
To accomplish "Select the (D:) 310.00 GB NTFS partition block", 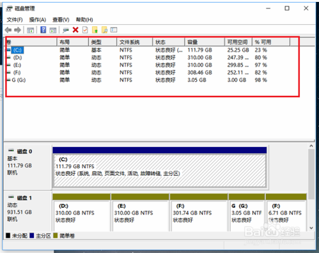I will tap(81, 215).
